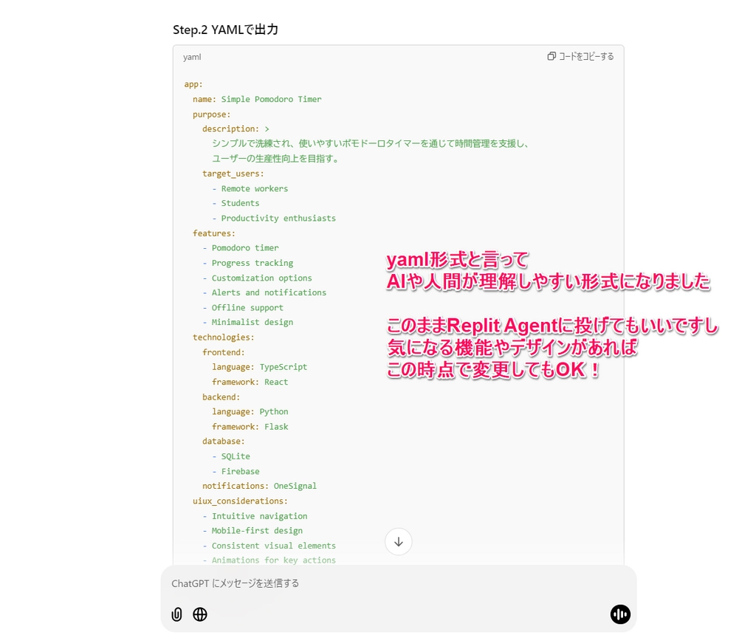Click the line ユーザーの生産性向上を目指す。
Image resolution: width=756 pixels, height=638 pixels.
pyautogui.click(x=276, y=158)
